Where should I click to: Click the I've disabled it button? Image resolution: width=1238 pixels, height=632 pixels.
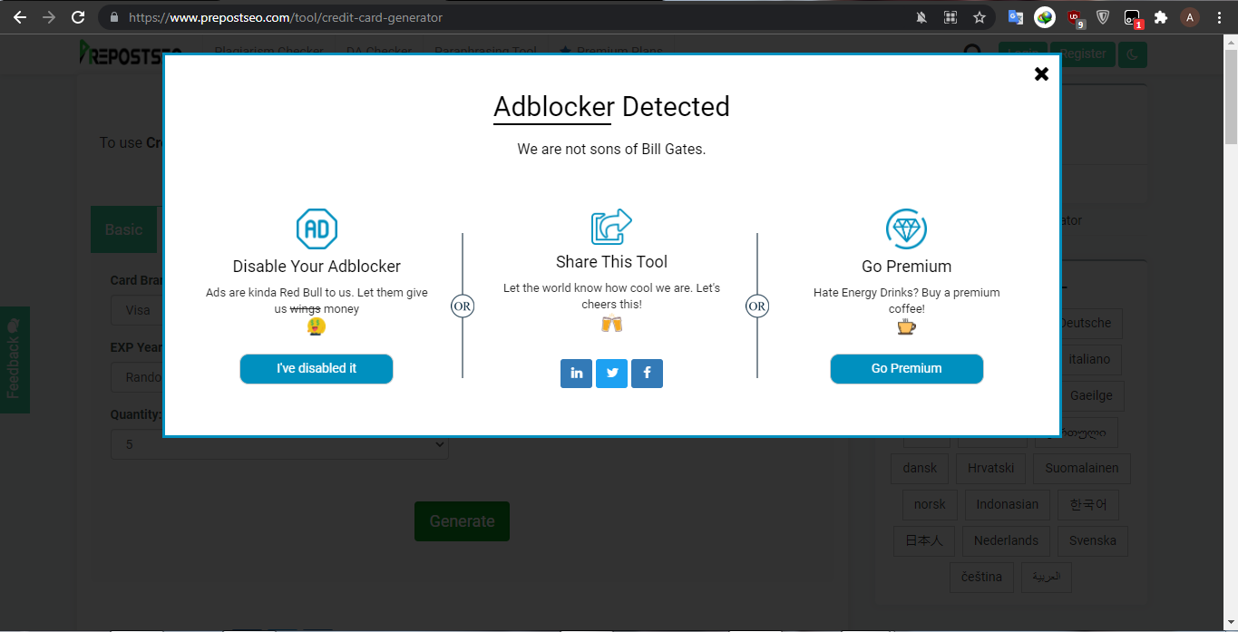point(316,369)
